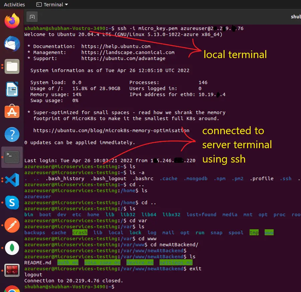301x292 pixels.
Task: Click the microk8s memory optimisation blog URL
Action: point(111,130)
